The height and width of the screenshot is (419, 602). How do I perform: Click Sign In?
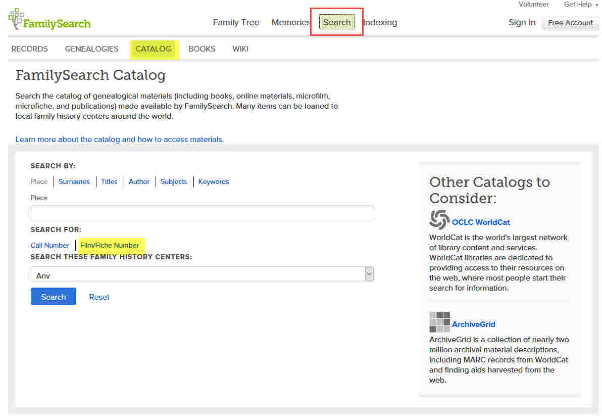click(x=522, y=22)
